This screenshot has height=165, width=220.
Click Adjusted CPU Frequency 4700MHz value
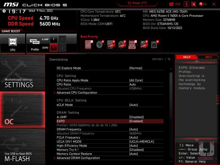coord(135,89)
